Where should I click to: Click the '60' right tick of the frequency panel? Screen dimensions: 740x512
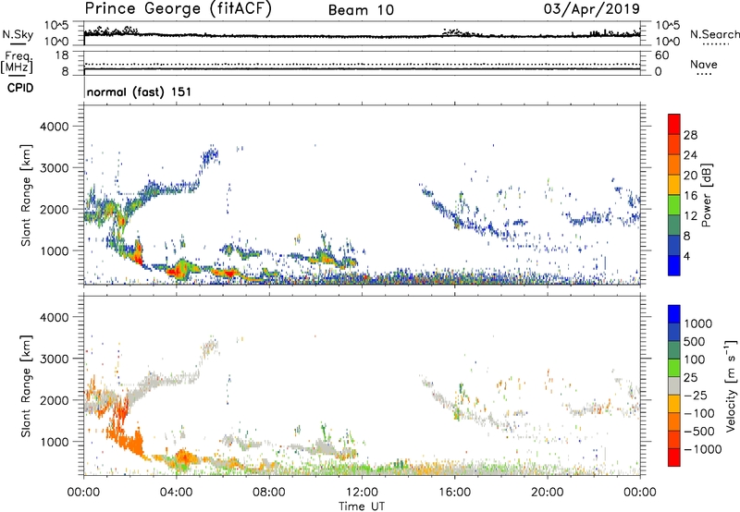coord(661,55)
